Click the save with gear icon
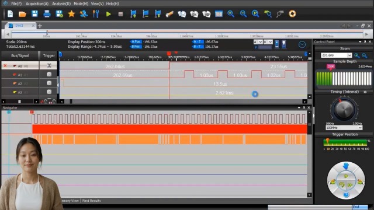 coord(59,14)
